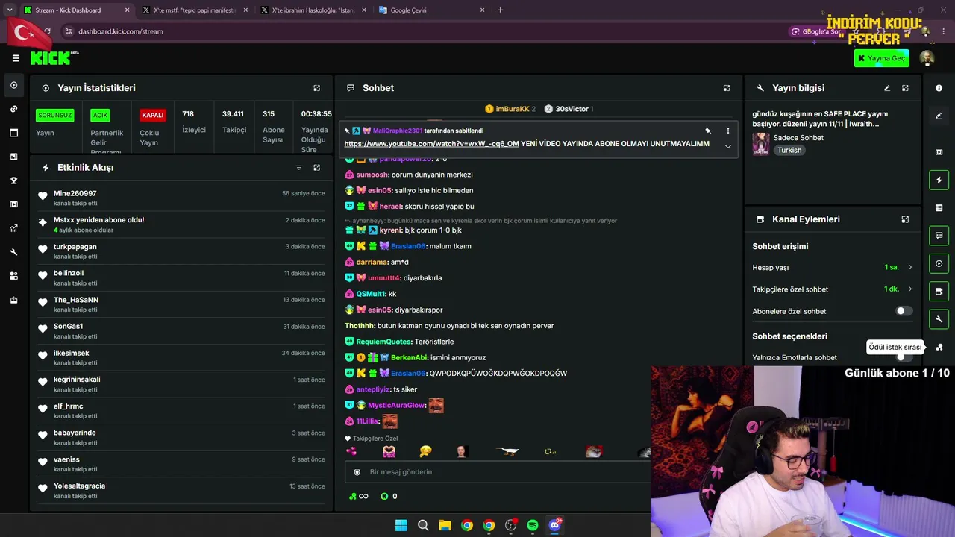Viewport: 955px width, 537px height.
Task: Open the Sadece Sohbet category thumbnail
Action: pos(761,144)
